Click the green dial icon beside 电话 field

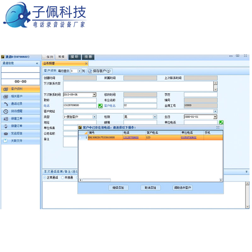tap(100, 106)
